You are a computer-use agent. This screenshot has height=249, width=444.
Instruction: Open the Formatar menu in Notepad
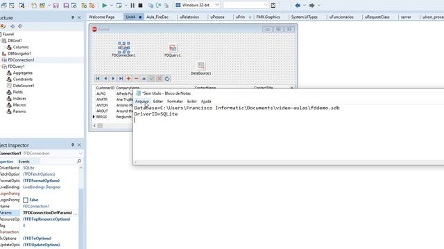pos(175,101)
